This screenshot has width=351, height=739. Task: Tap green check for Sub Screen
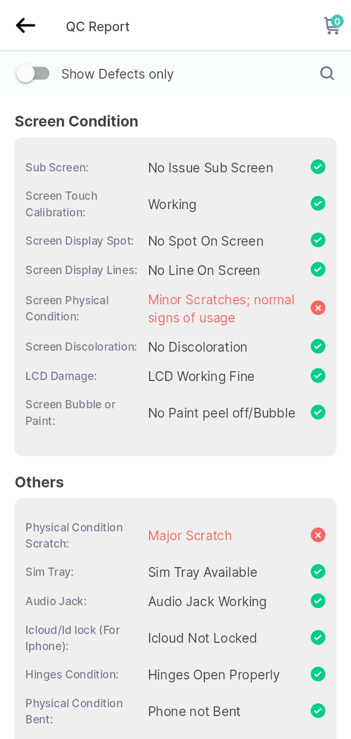[318, 167]
